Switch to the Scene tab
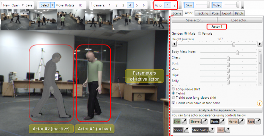Viewport: 264px width, 136px height. (x=177, y=13)
